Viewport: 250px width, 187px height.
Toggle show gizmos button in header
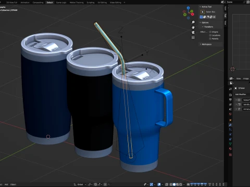(152, 184)
